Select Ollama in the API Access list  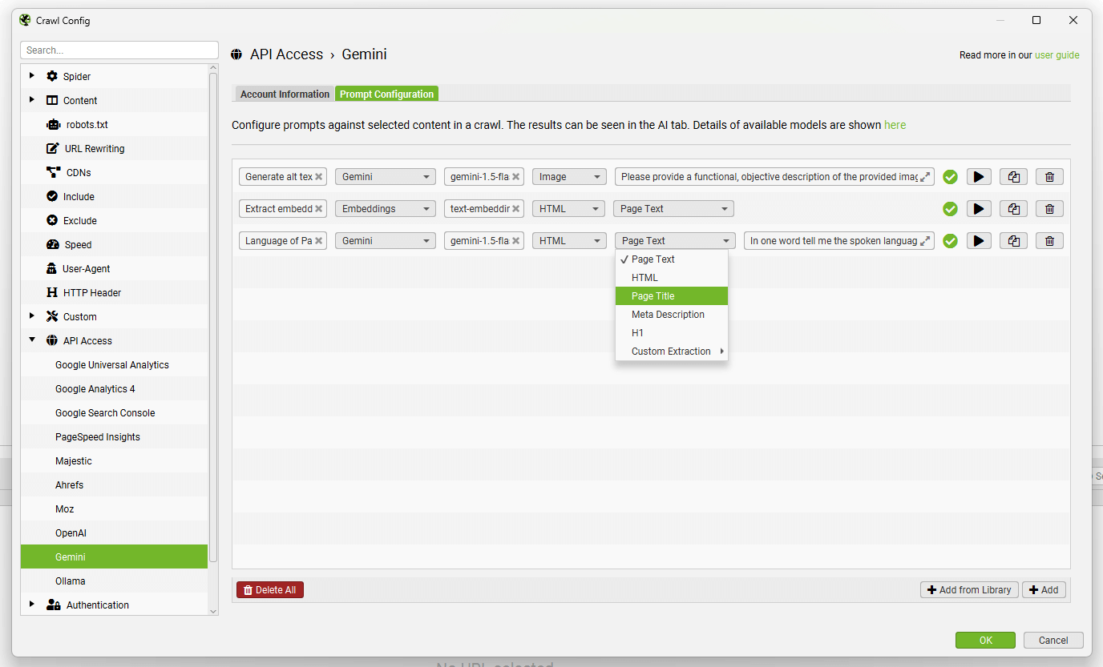[71, 581]
